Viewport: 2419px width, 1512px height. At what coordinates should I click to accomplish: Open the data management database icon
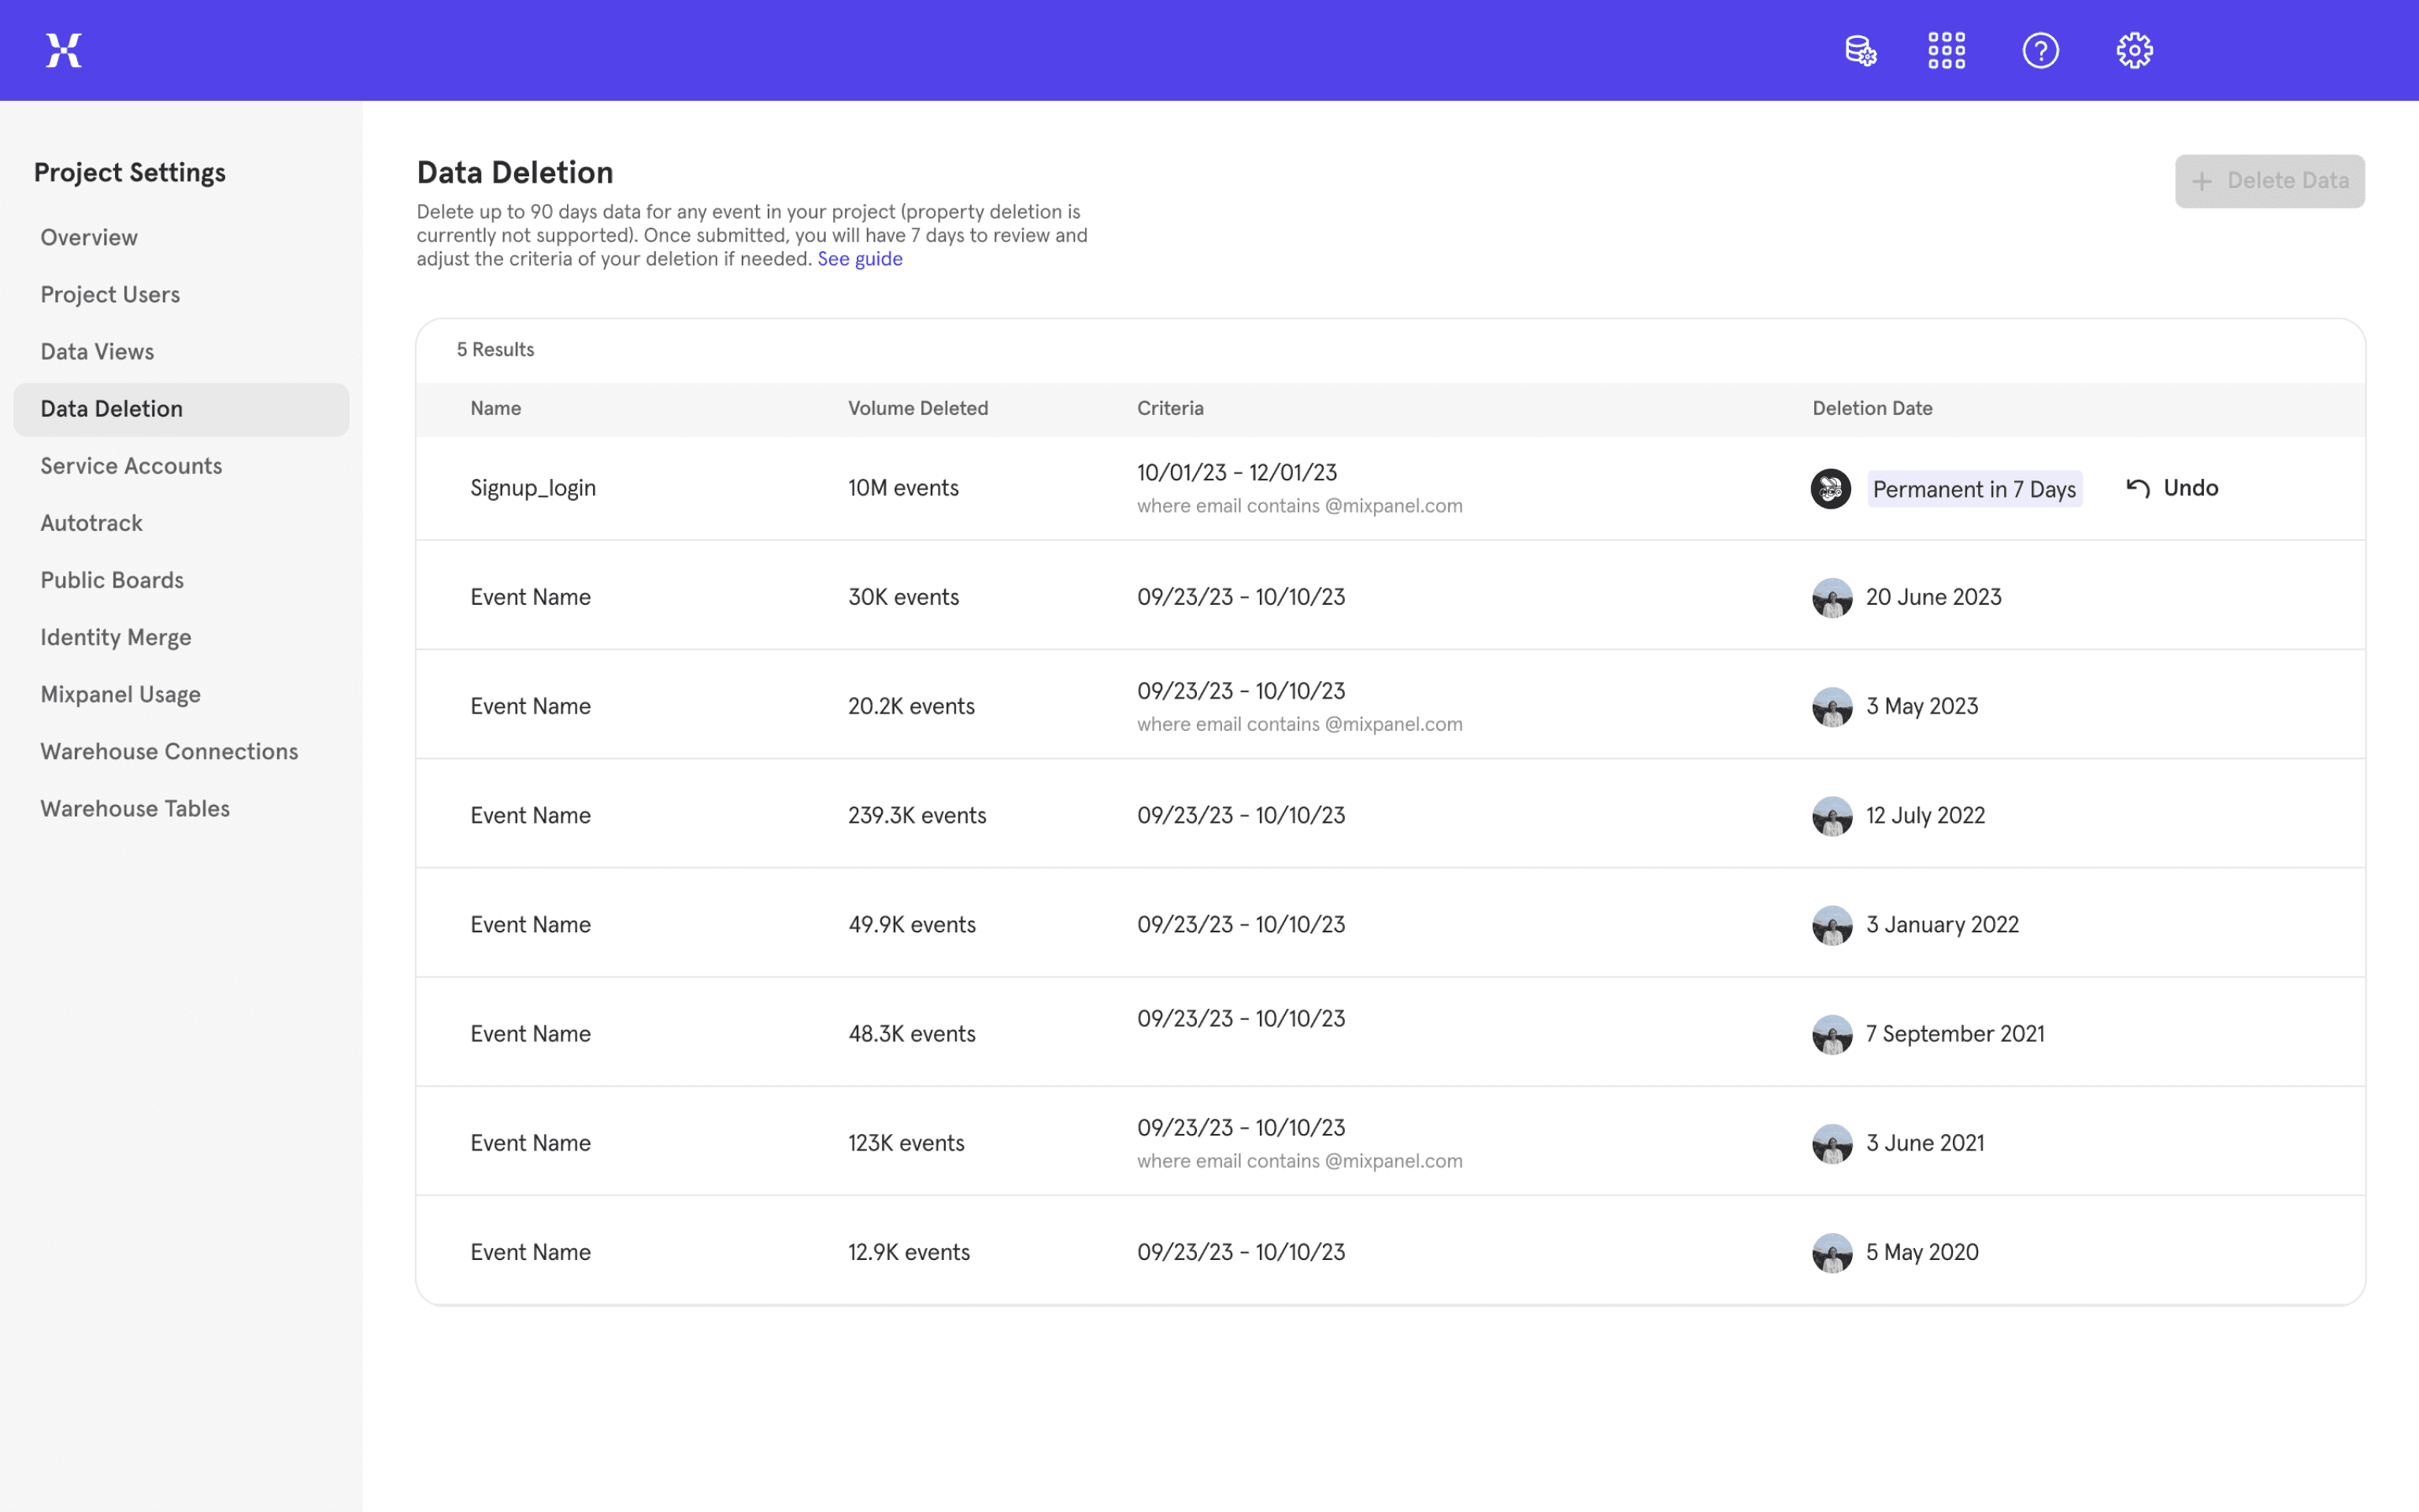(x=1860, y=50)
